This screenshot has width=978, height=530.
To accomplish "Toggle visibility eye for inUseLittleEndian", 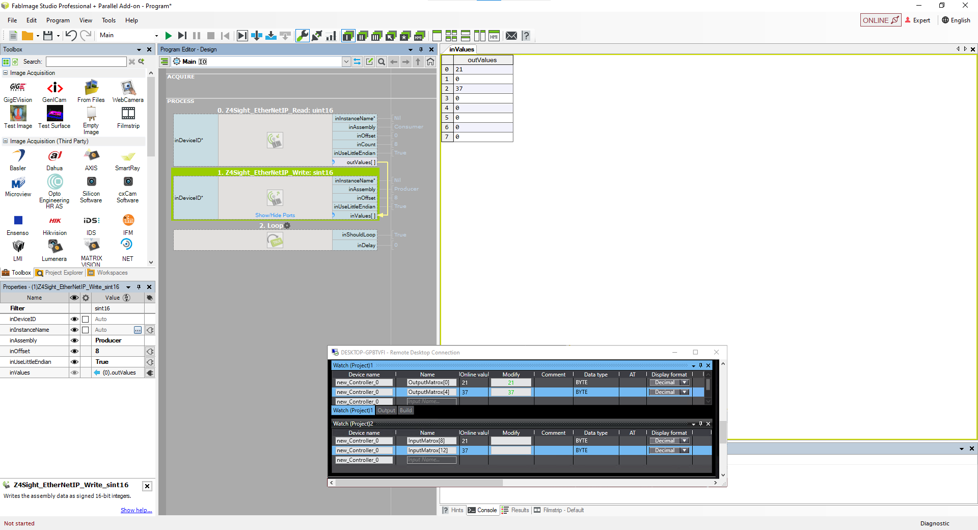I will pyautogui.click(x=74, y=362).
